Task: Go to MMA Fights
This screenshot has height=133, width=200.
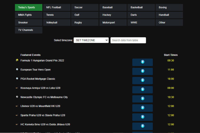Action: point(29,15)
